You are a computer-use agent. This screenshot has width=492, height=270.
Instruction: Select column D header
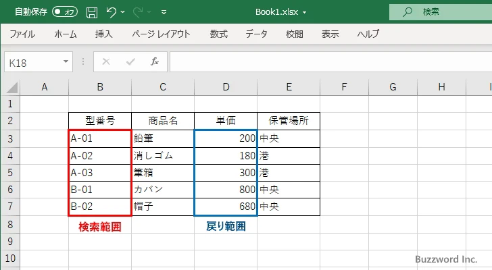[x=226, y=87]
